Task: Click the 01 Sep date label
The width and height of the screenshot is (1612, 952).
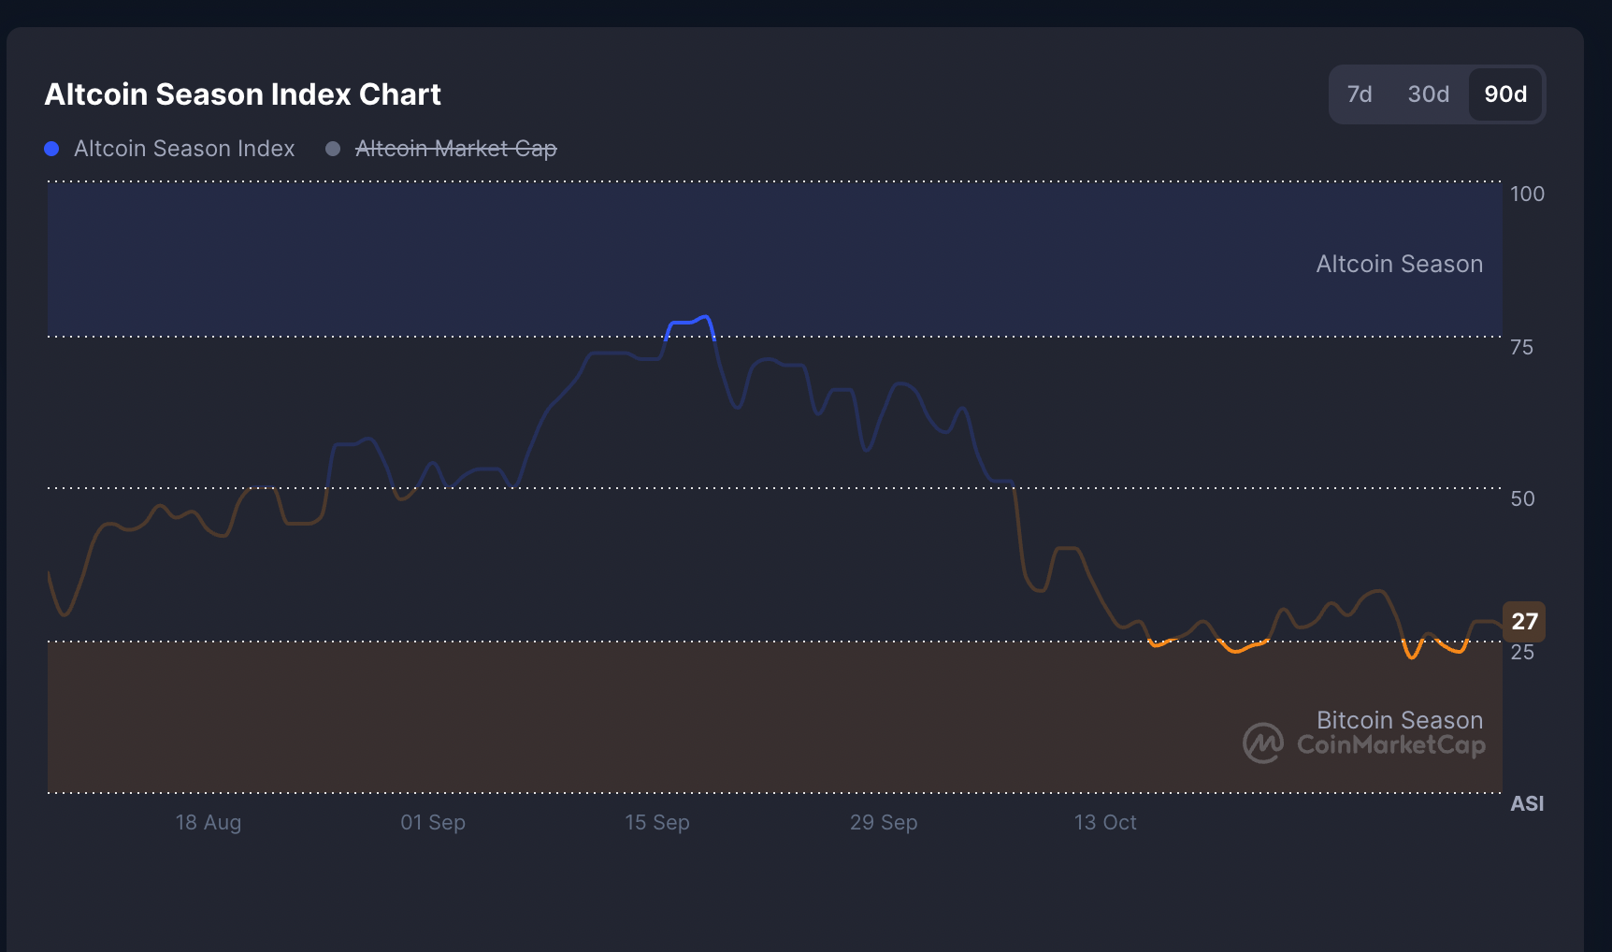Action: [x=432, y=823]
